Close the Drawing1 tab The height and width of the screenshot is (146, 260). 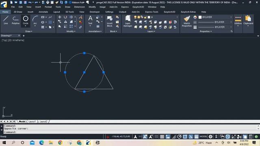(19, 36)
